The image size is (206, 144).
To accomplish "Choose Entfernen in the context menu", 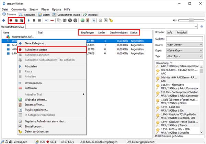I will click(x=52, y=88).
